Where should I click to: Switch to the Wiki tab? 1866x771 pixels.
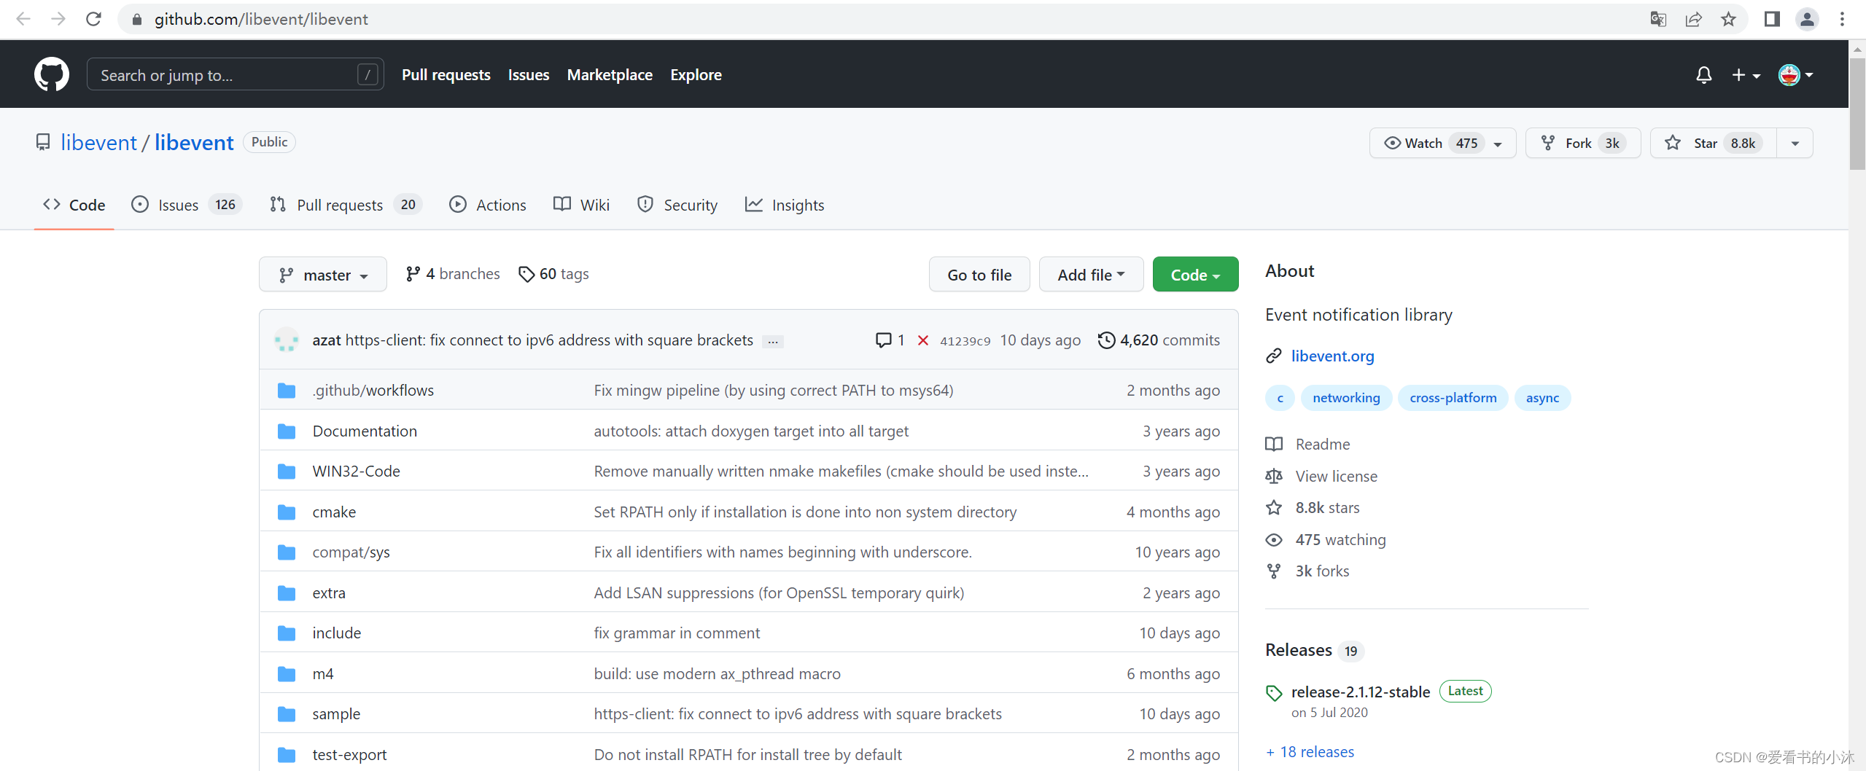click(581, 205)
